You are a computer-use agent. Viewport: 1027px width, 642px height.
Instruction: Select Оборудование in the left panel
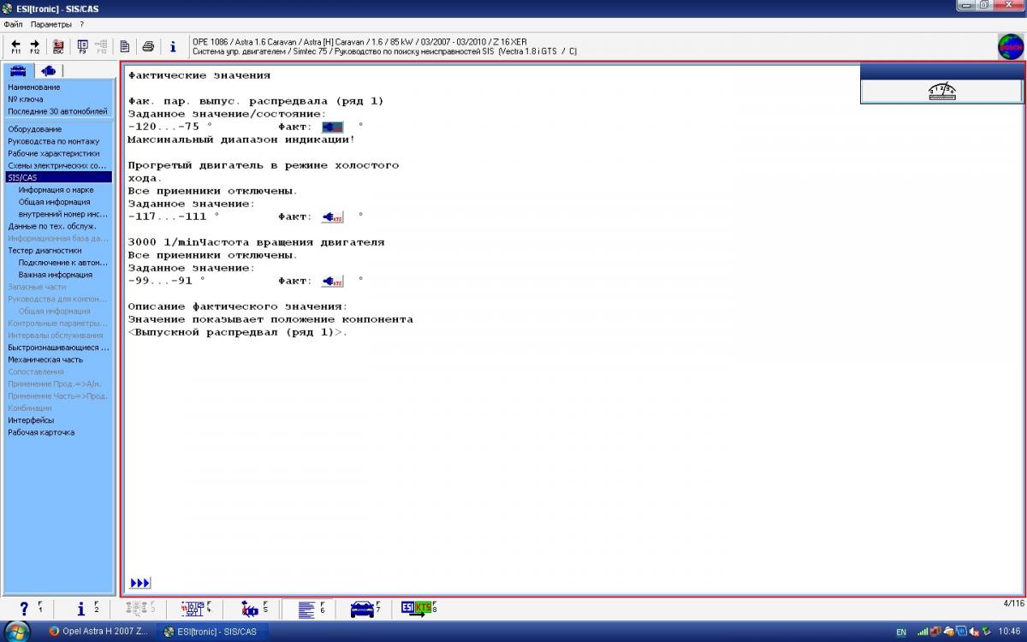point(35,129)
